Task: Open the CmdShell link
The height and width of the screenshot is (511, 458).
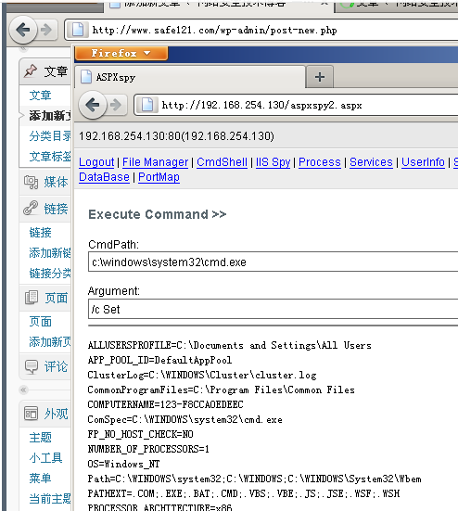Action: tap(222, 162)
